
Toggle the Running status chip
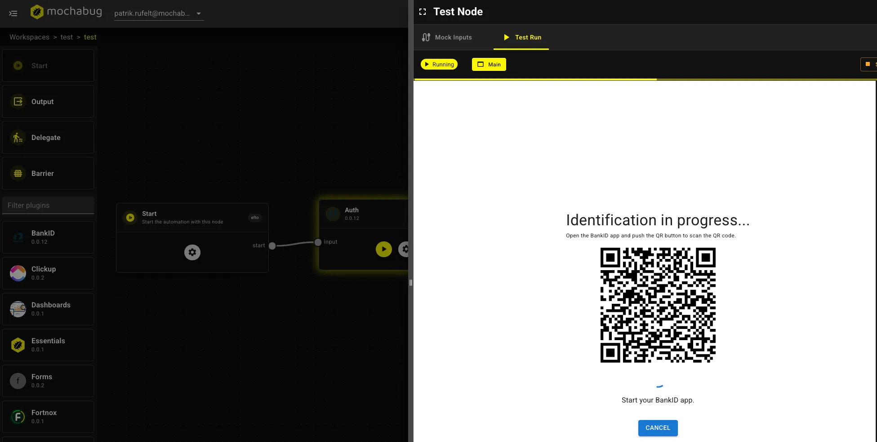pyautogui.click(x=439, y=64)
